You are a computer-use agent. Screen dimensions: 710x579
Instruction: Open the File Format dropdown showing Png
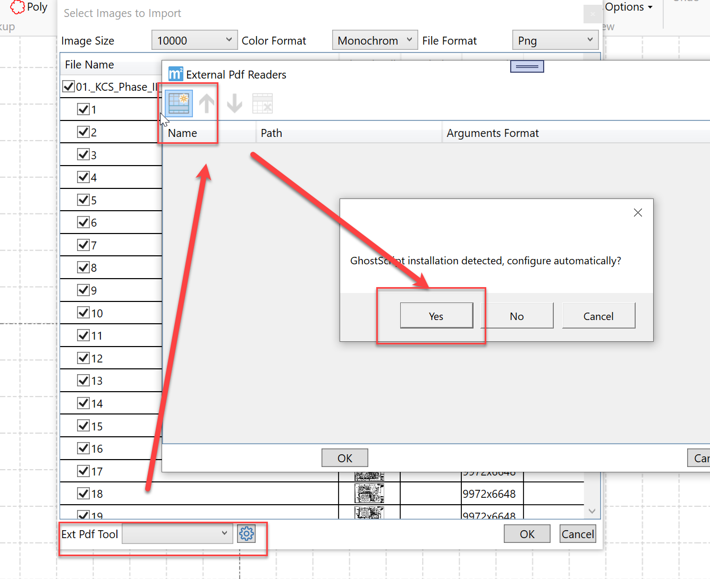point(555,40)
